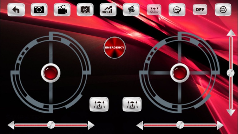
Task: Nudge bottom-right trim with left arrow
Action: point(140,125)
